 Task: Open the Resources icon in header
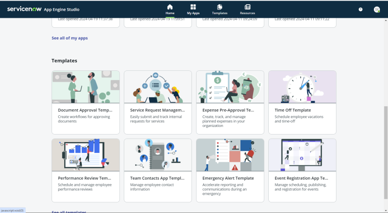(x=247, y=7)
